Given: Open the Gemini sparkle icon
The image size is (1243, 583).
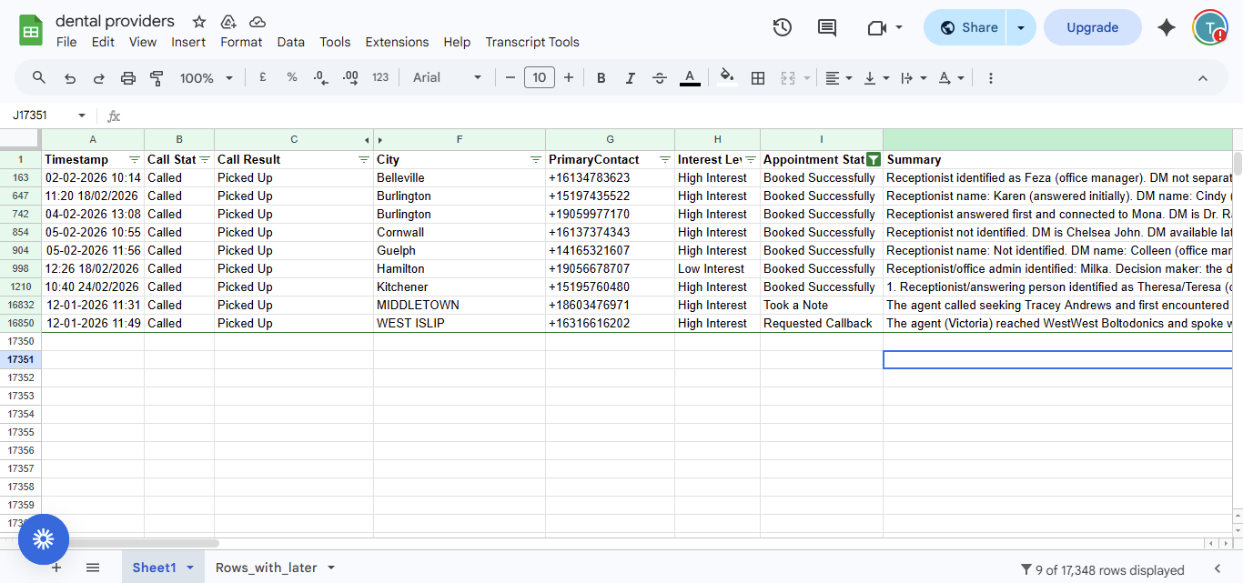Looking at the screenshot, I should tap(1167, 27).
